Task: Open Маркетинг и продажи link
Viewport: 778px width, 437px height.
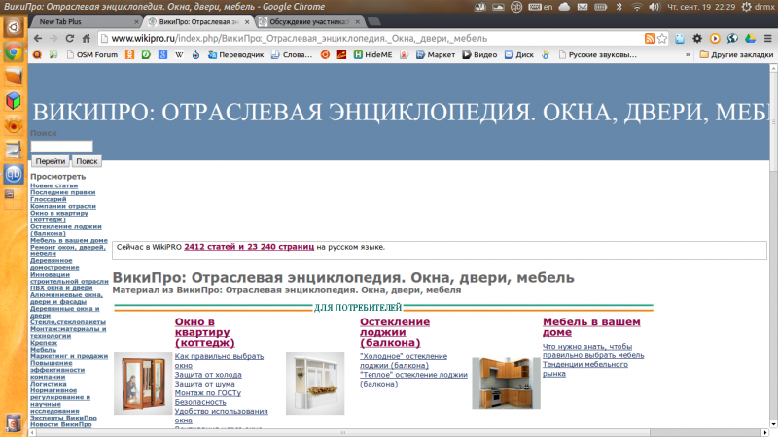Action: pos(69,356)
